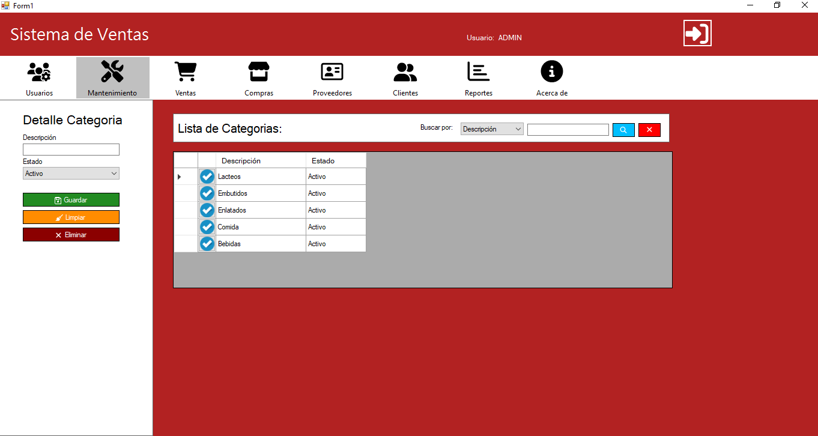Viewport: 818px width, 436px height.
Task: Select the check icon for Bebidas row
Action: 207,244
